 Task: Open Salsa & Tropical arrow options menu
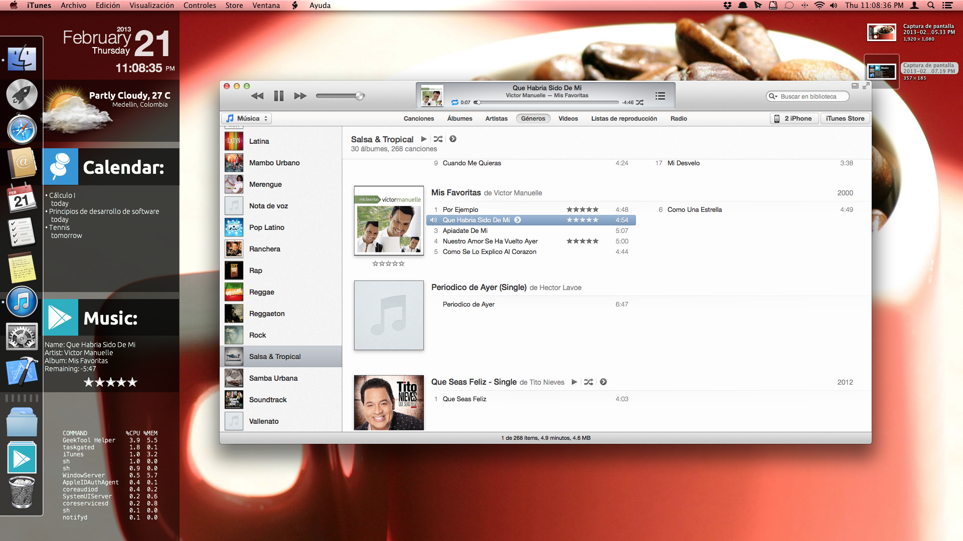[453, 139]
